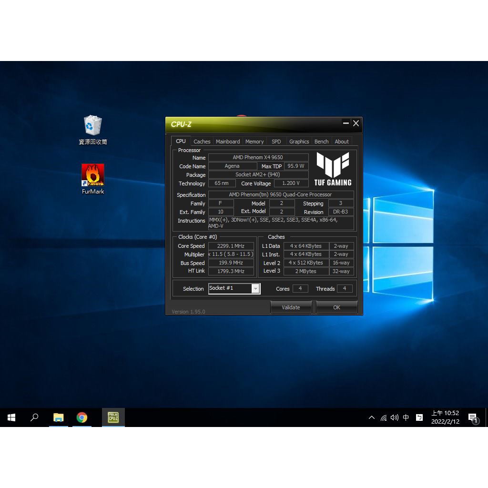Click the TUF Gaming logo in CPU-Z
The image size is (488, 488).
(x=333, y=169)
